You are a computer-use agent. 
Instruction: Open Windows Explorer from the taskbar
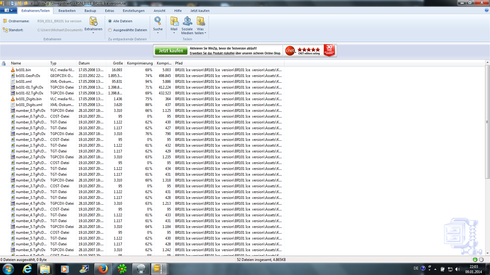pos(45,269)
